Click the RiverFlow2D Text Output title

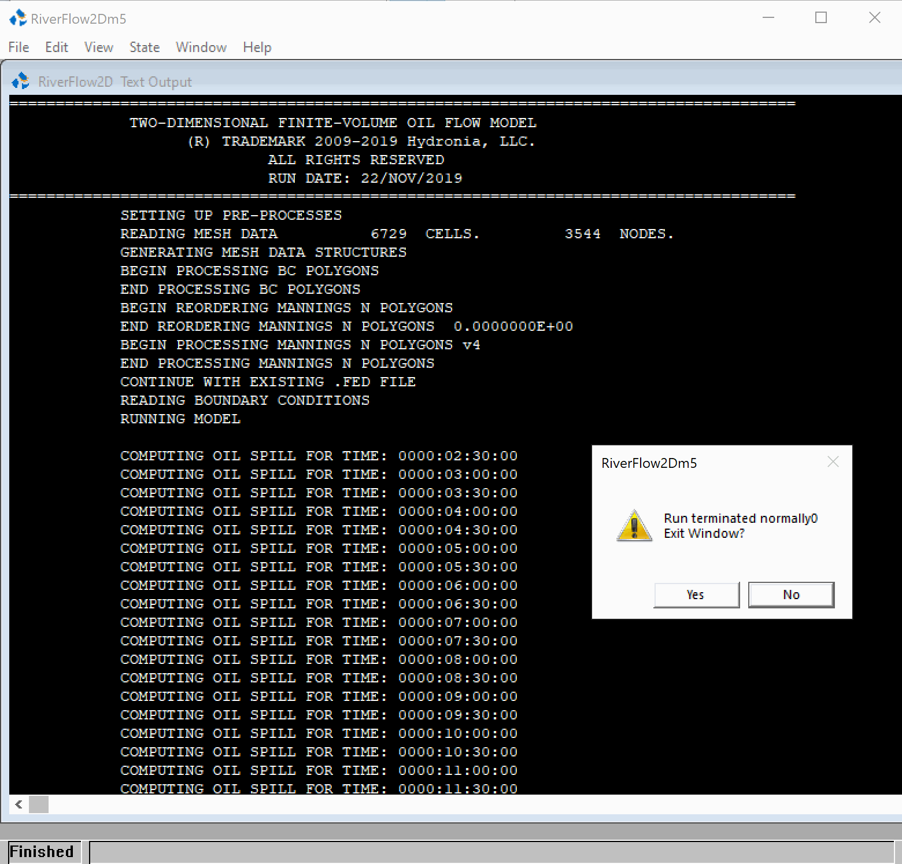point(114,82)
